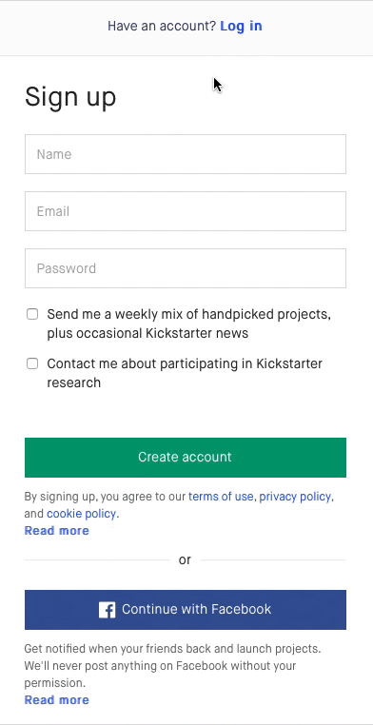Viewport: 373px width, 725px height.
Task: Click the 'or' divider text
Action: pyautogui.click(x=185, y=560)
